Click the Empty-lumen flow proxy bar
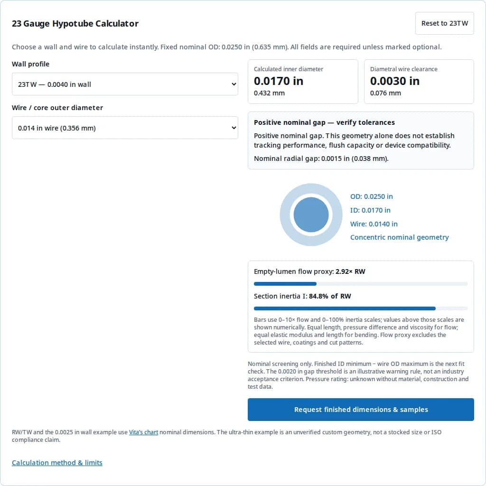This screenshot has height=486, width=486. [361, 284]
